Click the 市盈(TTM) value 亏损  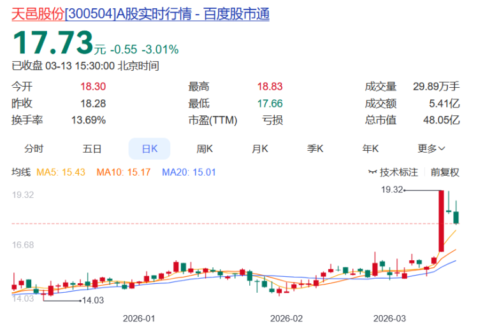point(273,120)
